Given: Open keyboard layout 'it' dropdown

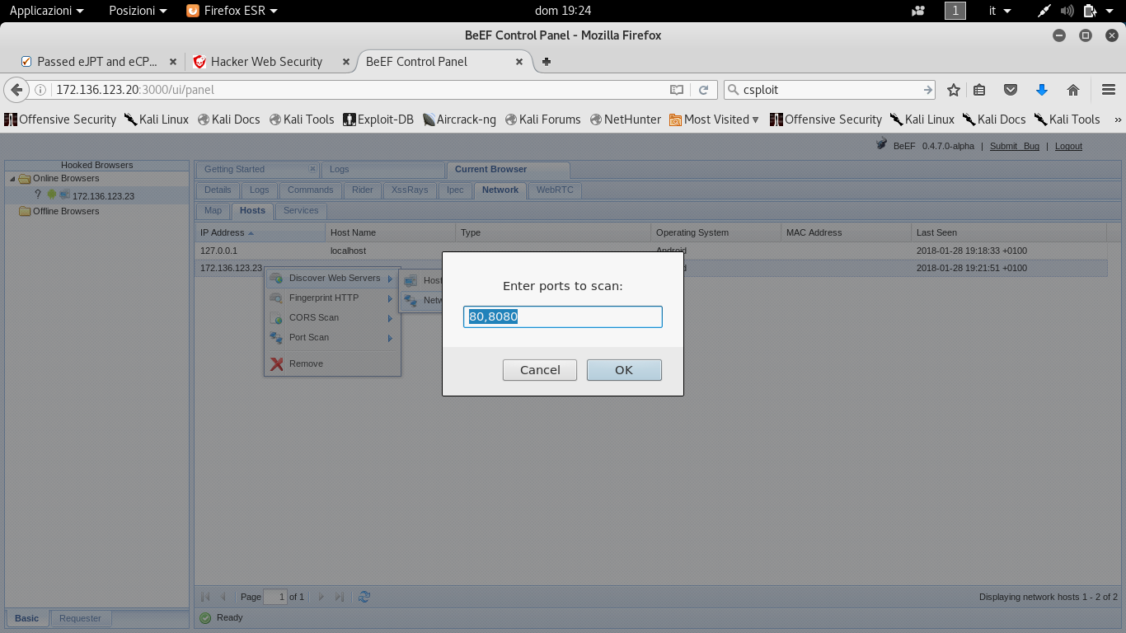Looking at the screenshot, I should (1000, 11).
